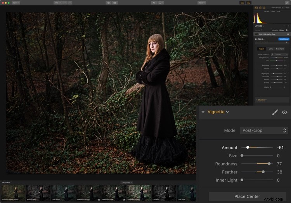The image size is (291, 203).
Task: Open the layer blend mode Normal dropdown
Action: pyautogui.click(x=258, y=30)
